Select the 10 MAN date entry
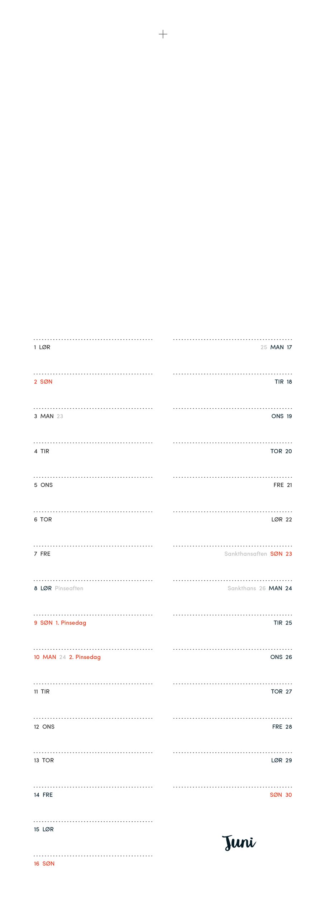The height and width of the screenshot is (904, 326). pyautogui.click(x=45, y=658)
